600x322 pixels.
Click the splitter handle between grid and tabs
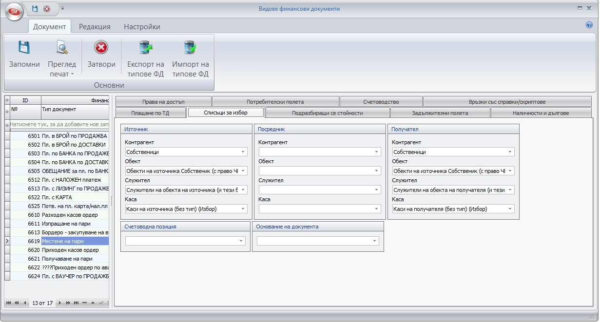click(112, 201)
